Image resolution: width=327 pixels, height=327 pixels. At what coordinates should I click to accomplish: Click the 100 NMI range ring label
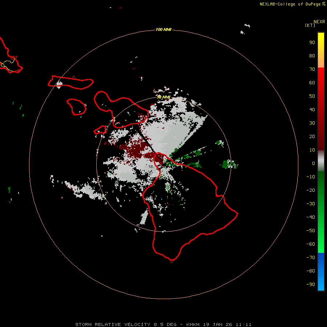point(163,29)
